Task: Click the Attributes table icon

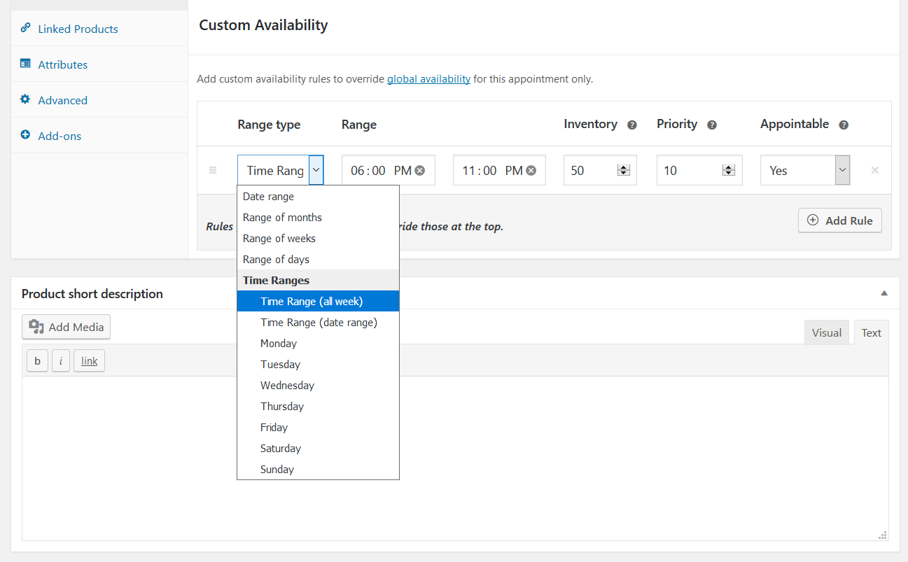Action: (25, 64)
